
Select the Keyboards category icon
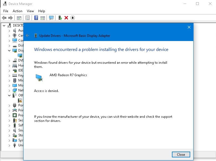tap(15, 75)
